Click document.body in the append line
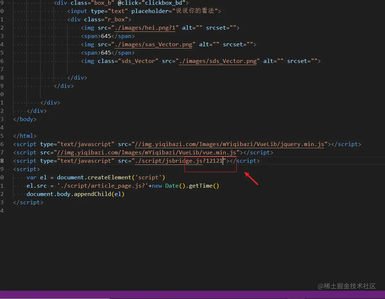 coord(48,194)
